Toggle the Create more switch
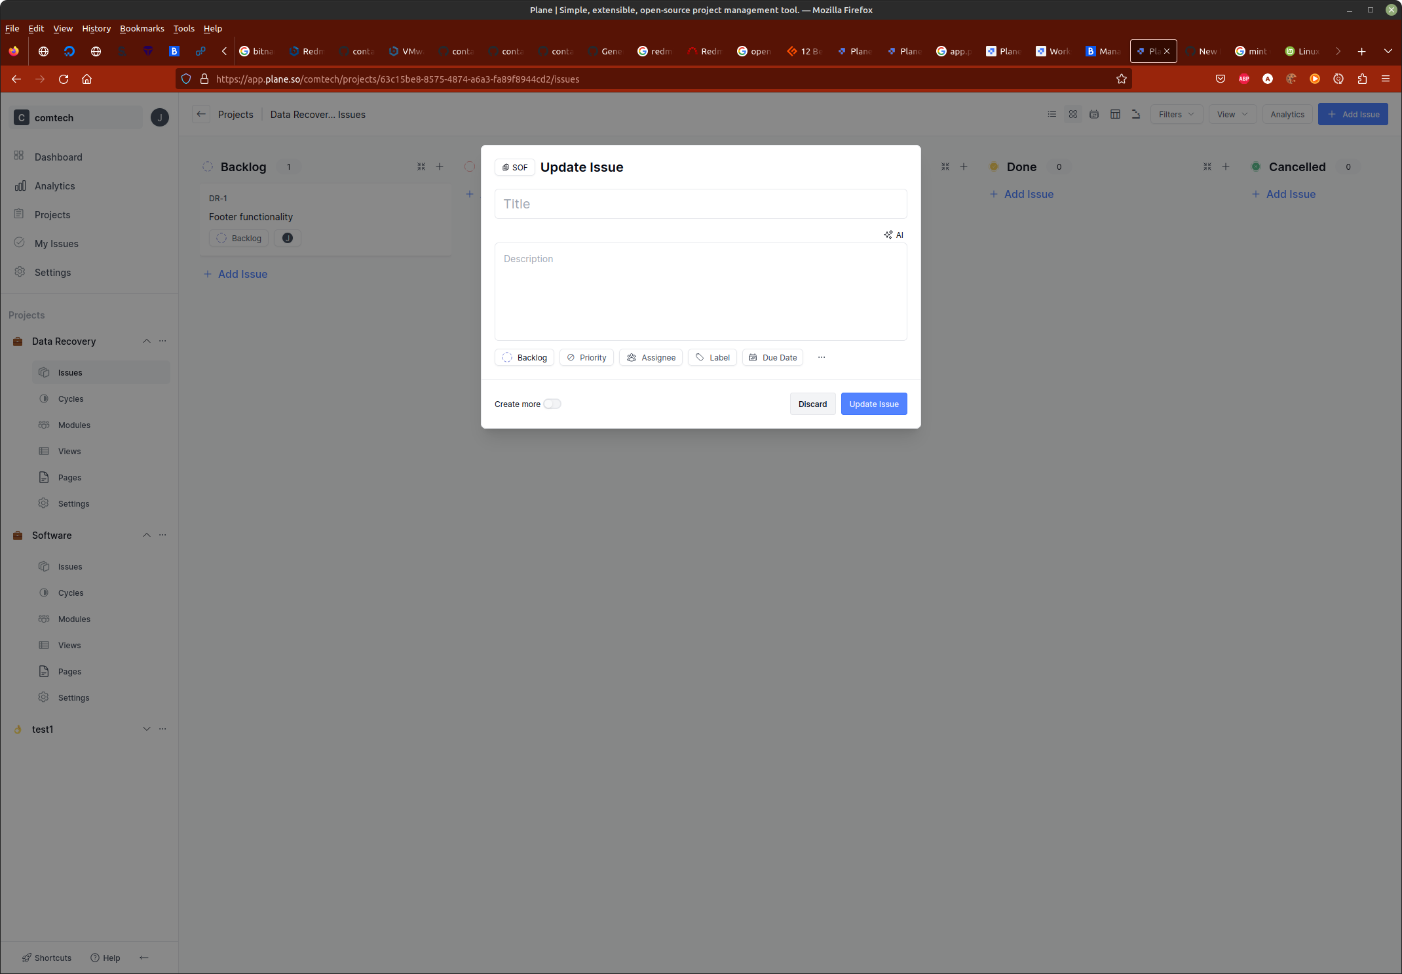The image size is (1402, 974). click(552, 404)
